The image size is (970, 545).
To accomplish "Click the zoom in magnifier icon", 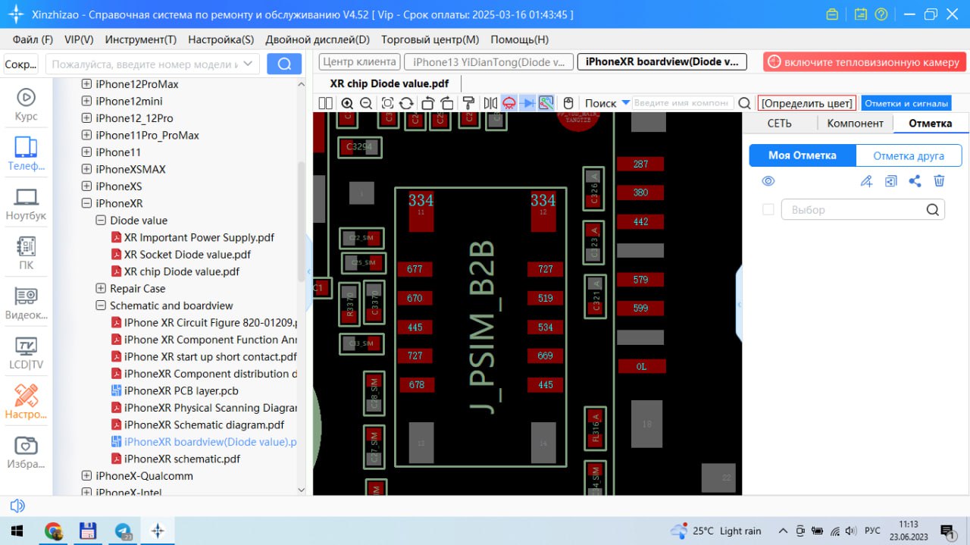I will 347,103.
